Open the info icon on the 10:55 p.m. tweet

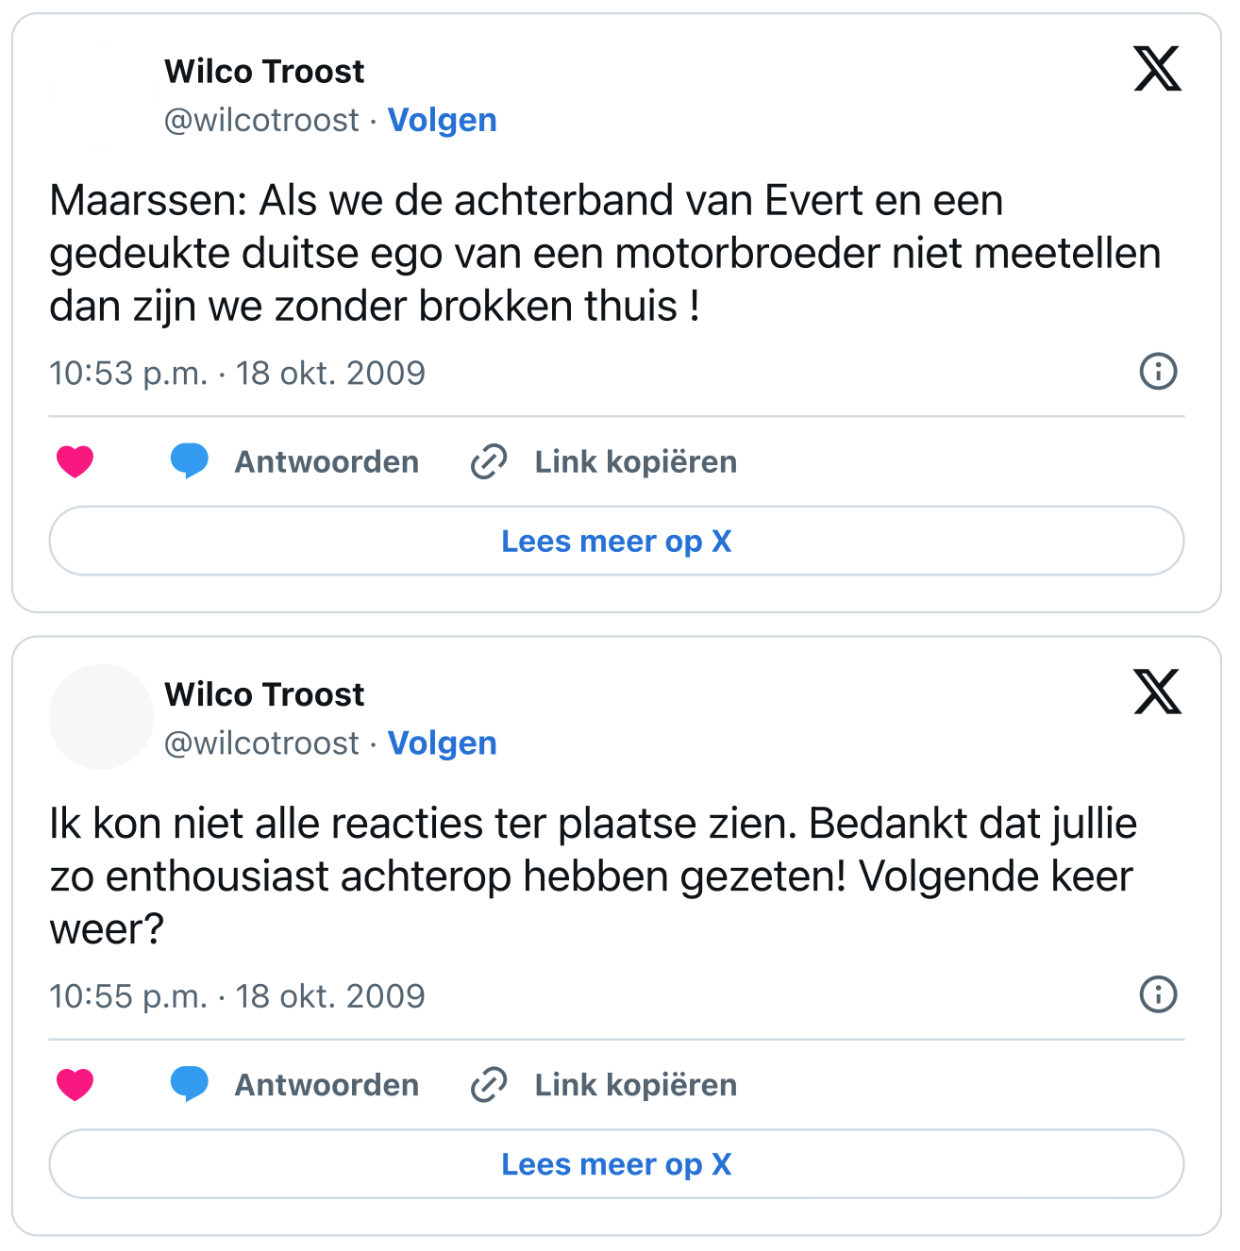(1158, 994)
